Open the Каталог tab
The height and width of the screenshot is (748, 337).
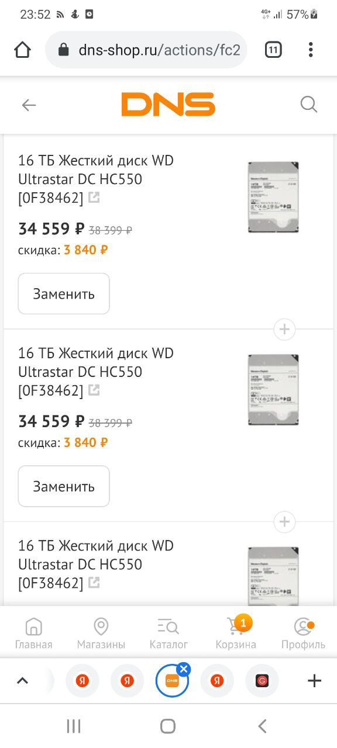pyautogui.click(x=168, y=634)
